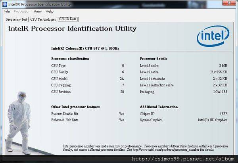Click the LGA1155 packaging value
This screenshot has width=238, height=163.
pyautogui.click(x=220, y=92)
